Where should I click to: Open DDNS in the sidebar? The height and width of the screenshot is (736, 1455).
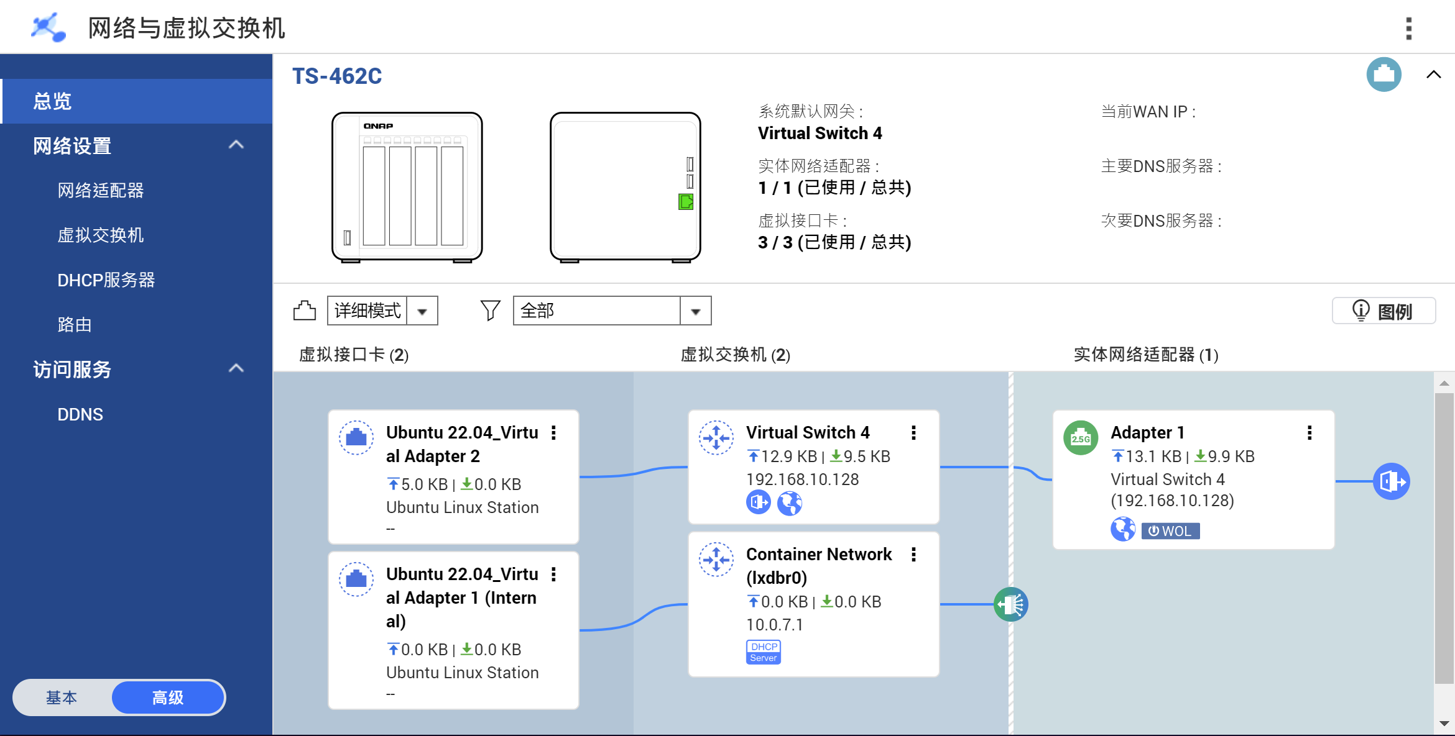click(x=80, y=414)
